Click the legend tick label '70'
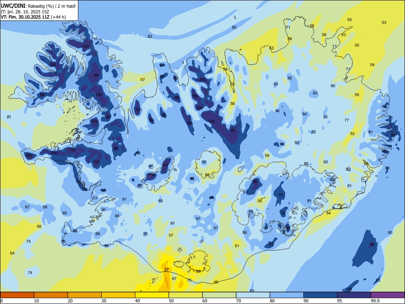Viewport: 405px width, 304px height. pyautogui.click(x=239, y=301)
